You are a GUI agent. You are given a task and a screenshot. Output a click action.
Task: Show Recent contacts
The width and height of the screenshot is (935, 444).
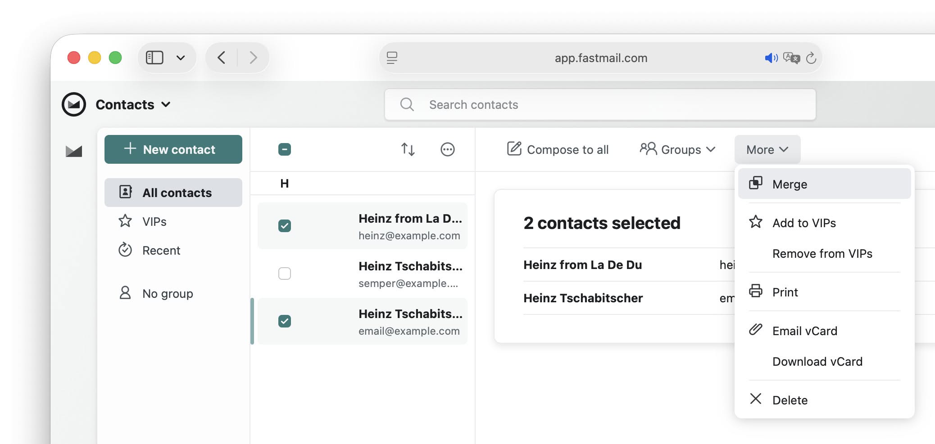click(x=173, y=250)
